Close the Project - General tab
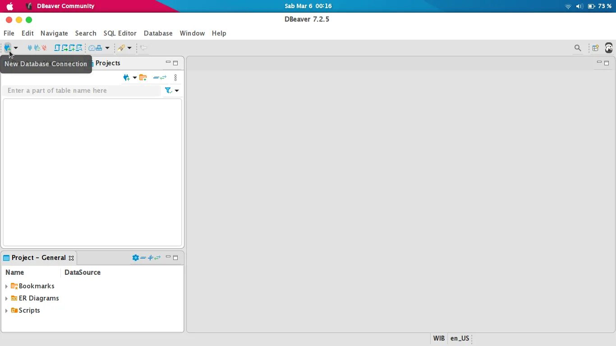This screenshot has height=346, width=616. 71,258
